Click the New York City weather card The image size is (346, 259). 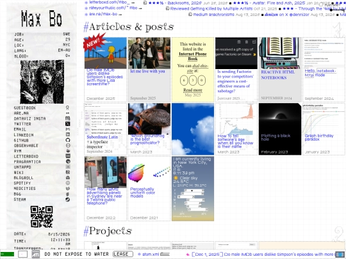tap(193, 189)
